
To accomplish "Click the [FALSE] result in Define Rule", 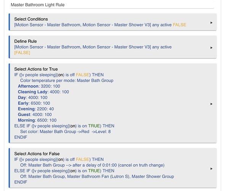I will pos(22,53).
